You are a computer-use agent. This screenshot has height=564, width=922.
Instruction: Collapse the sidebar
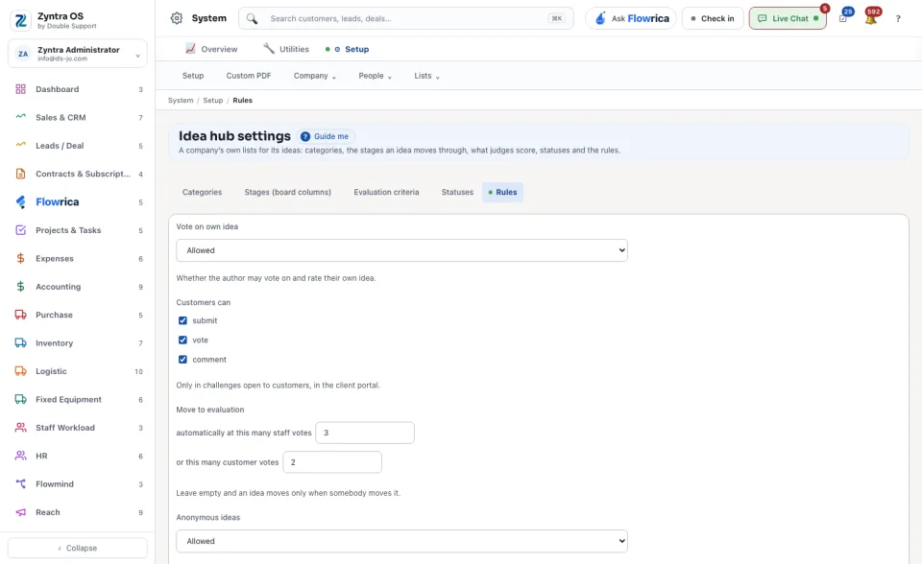pos(78,548)
